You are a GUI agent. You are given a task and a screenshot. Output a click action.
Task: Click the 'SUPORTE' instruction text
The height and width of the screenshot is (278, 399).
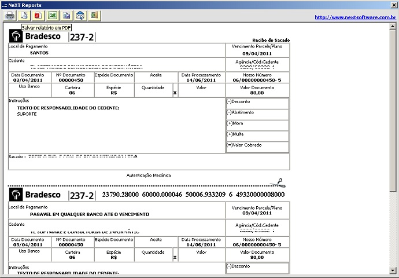(x=27, y=114)
